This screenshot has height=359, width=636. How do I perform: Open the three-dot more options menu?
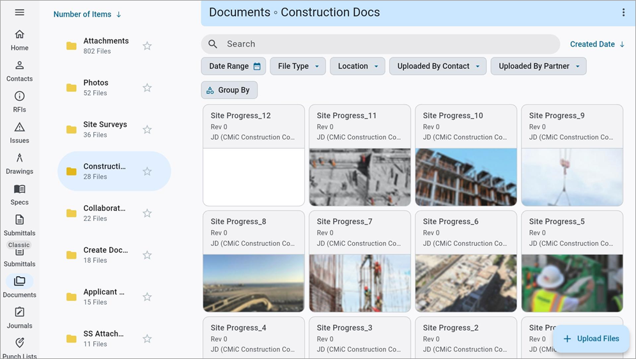point(623,12)
